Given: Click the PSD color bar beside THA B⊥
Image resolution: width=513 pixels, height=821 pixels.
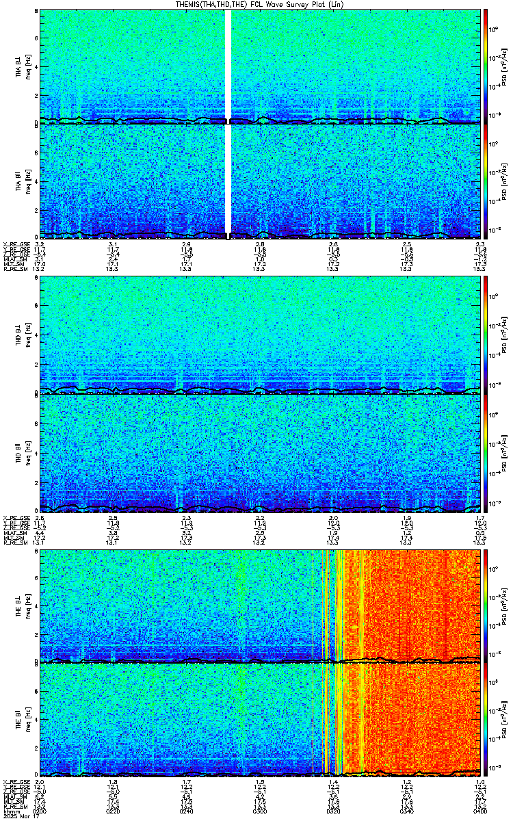Looking at the screenshot, I should click(x=486, y=66).
